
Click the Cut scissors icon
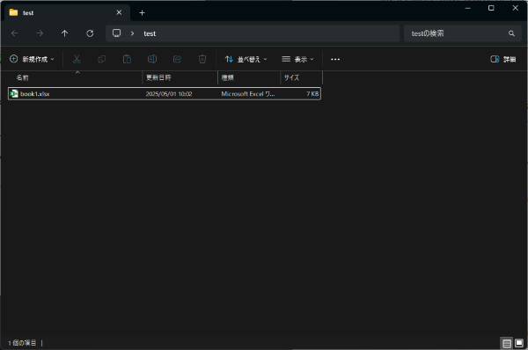click(77, 59)
